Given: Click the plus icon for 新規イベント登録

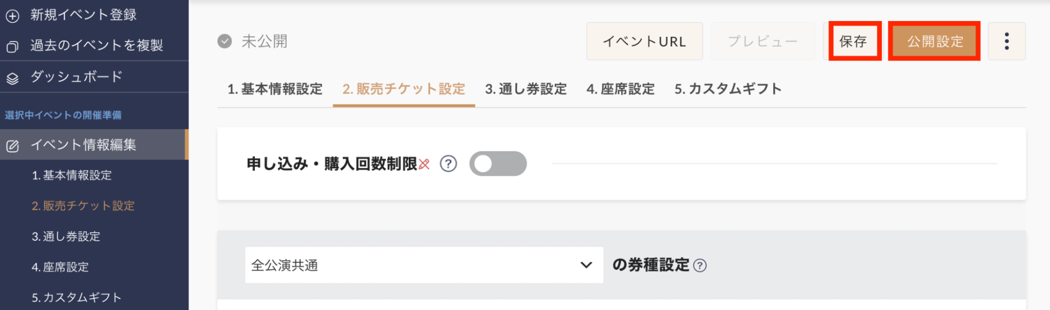Looking at the screenshot, I should (x=13, y=16).
